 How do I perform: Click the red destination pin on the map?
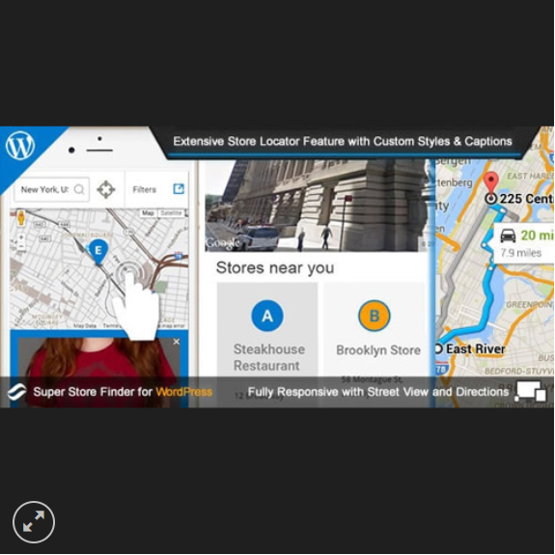click(491, 182)
